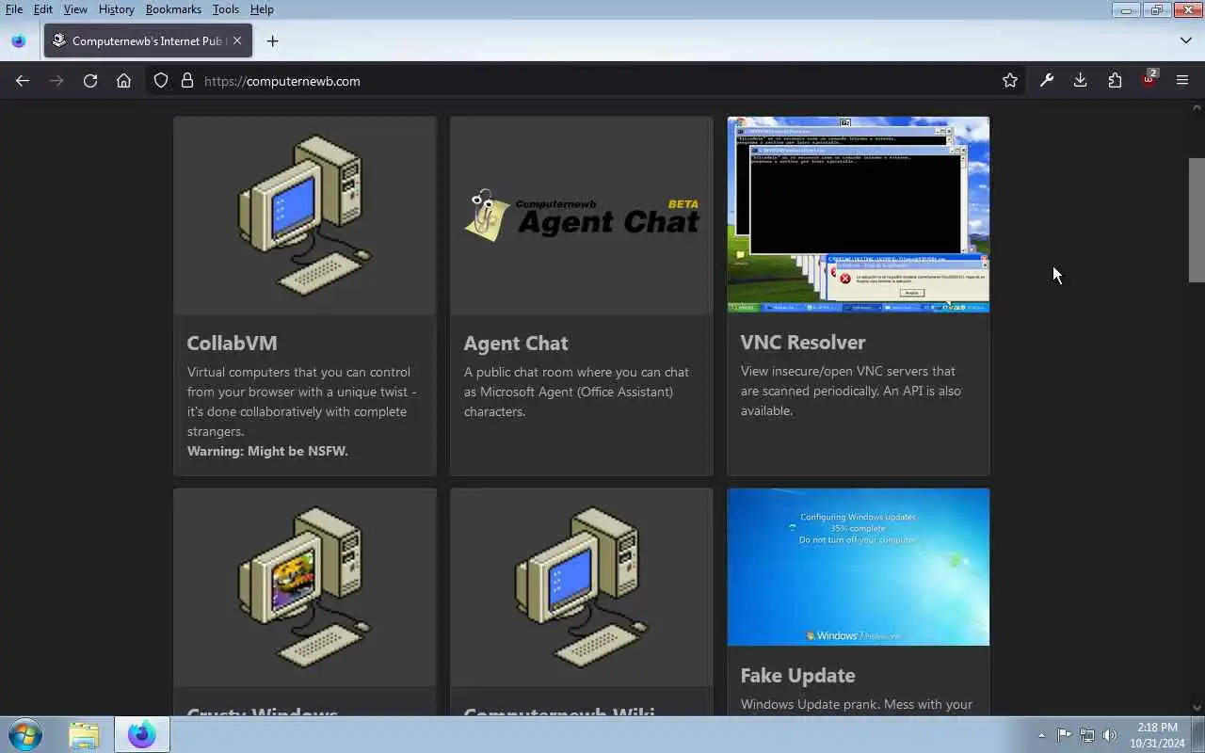Open a new tab with plus
Image resolution: width=1205 pixels, height=753 pixels.
coord(272,40)
